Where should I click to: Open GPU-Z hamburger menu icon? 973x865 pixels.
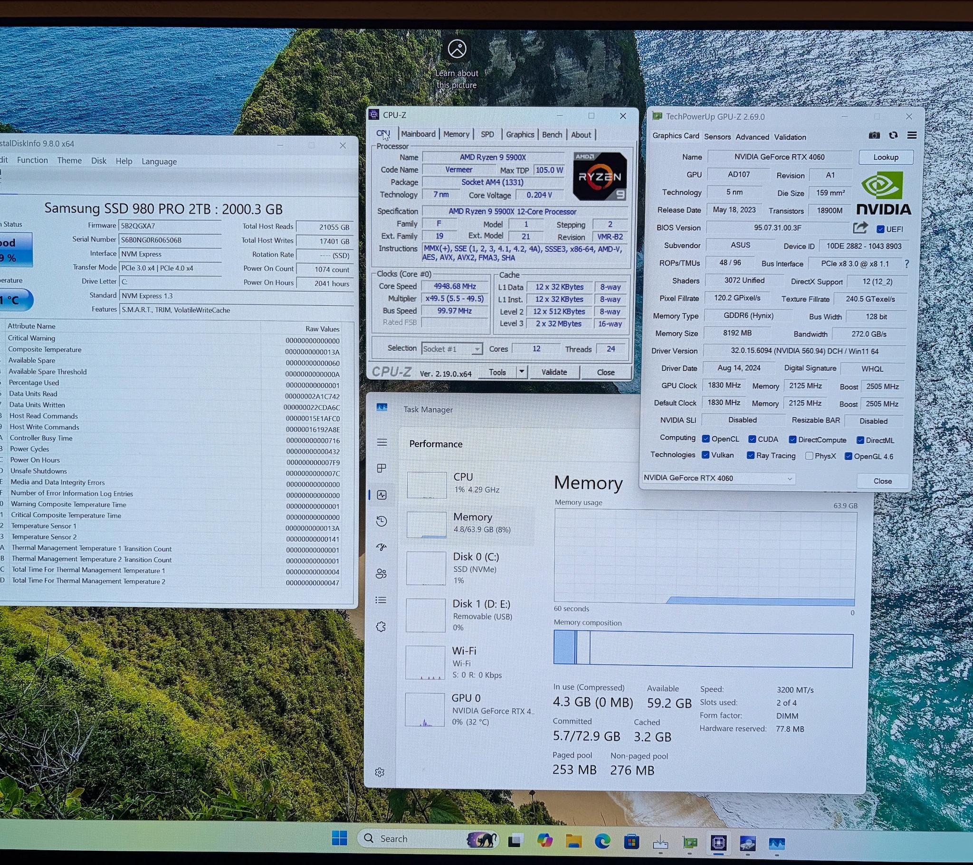click(912, 135)
